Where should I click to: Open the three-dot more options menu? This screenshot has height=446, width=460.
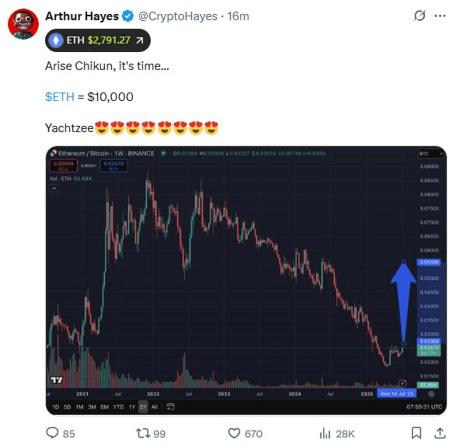[x=440, y=16]
